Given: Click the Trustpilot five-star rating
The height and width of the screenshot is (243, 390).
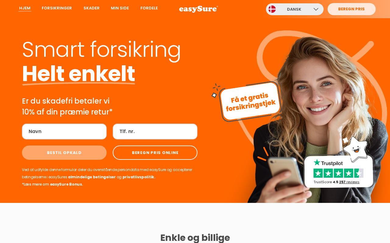Looking at the screenshot, I should pos(339,173).
